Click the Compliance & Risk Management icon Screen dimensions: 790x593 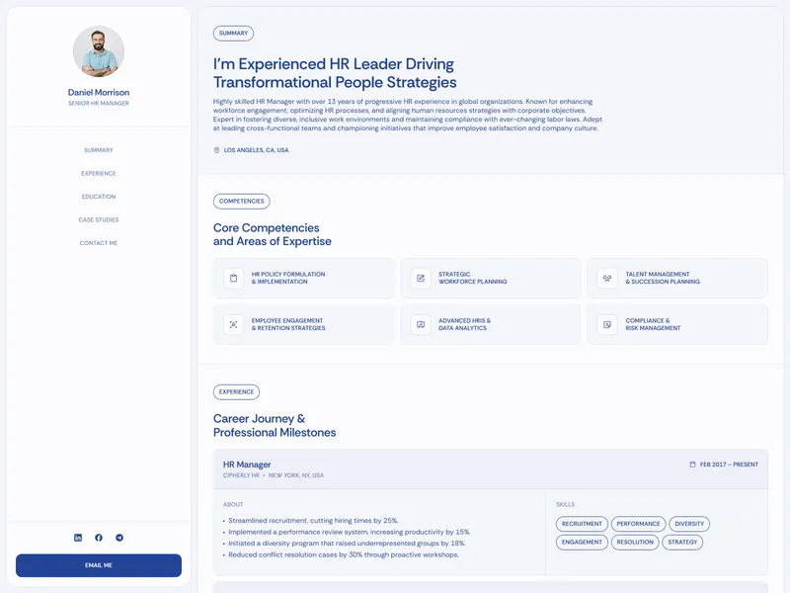607,324
